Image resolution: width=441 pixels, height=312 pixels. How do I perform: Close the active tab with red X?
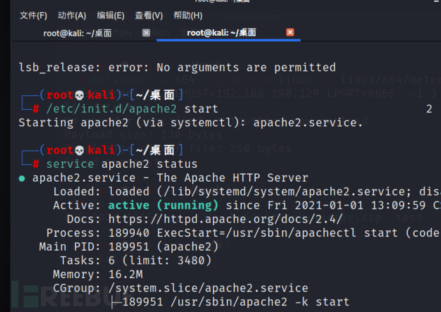[x=290, y=33]
